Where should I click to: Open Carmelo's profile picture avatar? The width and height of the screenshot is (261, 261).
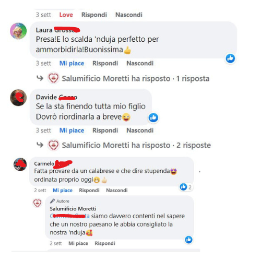[x=20, y=164]
